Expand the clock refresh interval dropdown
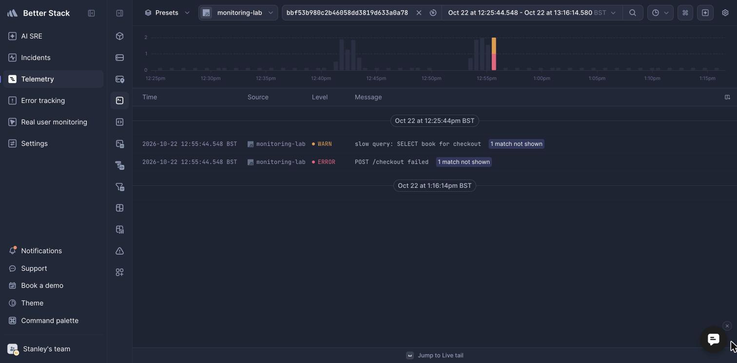This screenshot has width=737, height=363. [660, 13]
